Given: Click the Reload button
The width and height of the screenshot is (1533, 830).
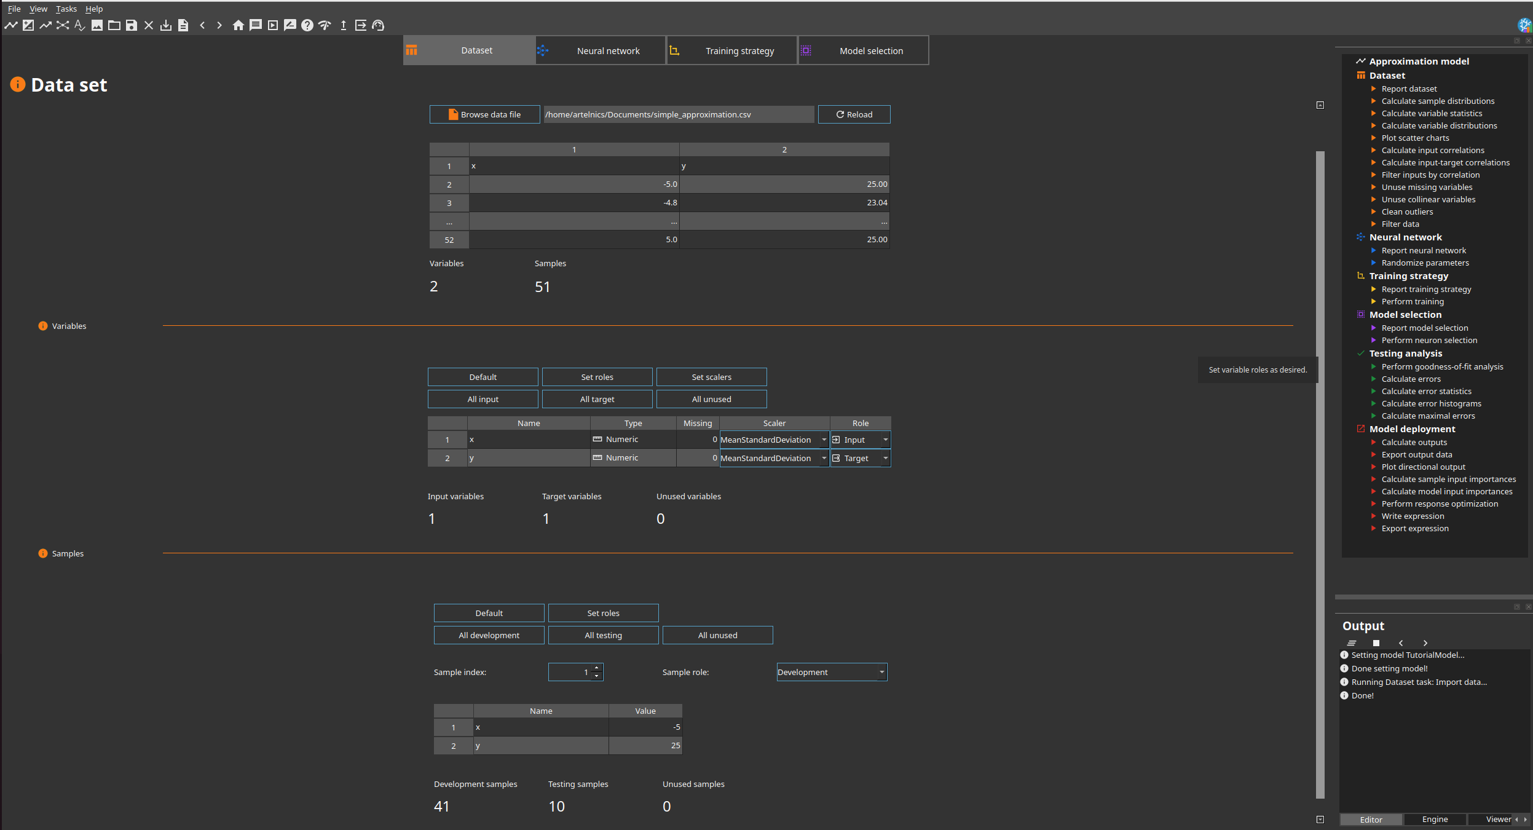Looking at the screenshot, I should pyautogui.click(x=854, y=114).
